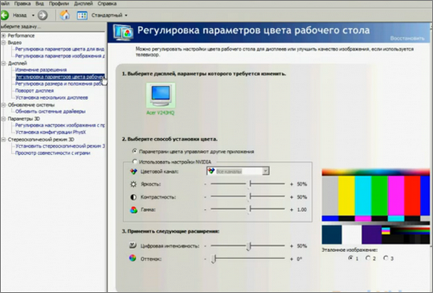The width and height of the screenshot is (433, 293).
Task: Open the Все каналы color channel dropdown
Action: coord(238,171)
